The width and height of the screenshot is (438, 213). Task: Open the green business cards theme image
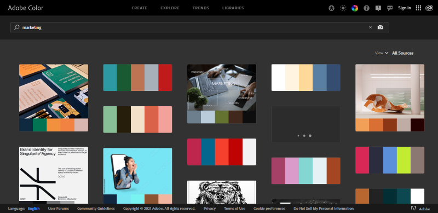click(54, 91)
